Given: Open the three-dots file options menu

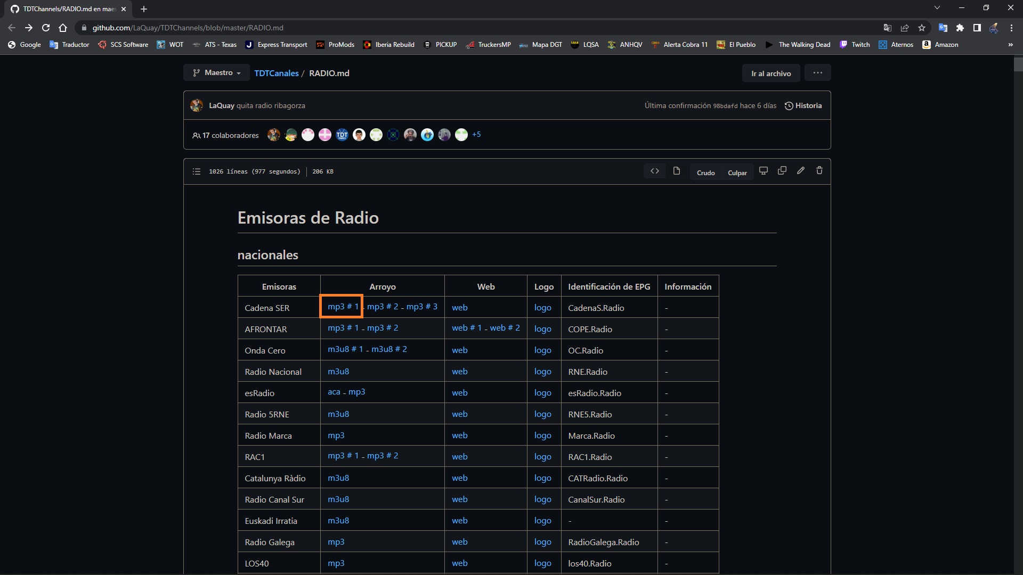Looking at the screenshot, I should (x=817, y=73).
